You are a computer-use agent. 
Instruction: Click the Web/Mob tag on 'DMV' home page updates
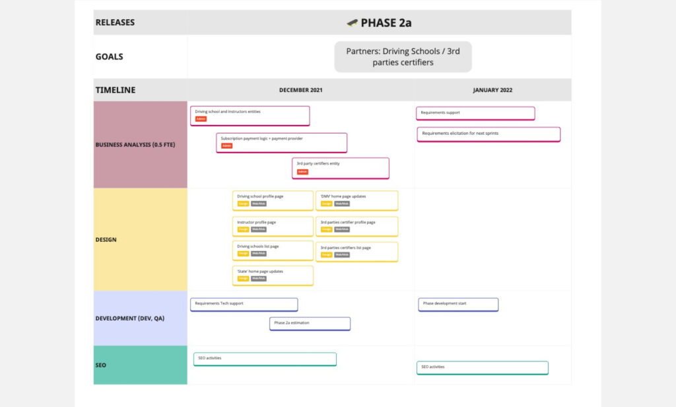tap(342, 203)
